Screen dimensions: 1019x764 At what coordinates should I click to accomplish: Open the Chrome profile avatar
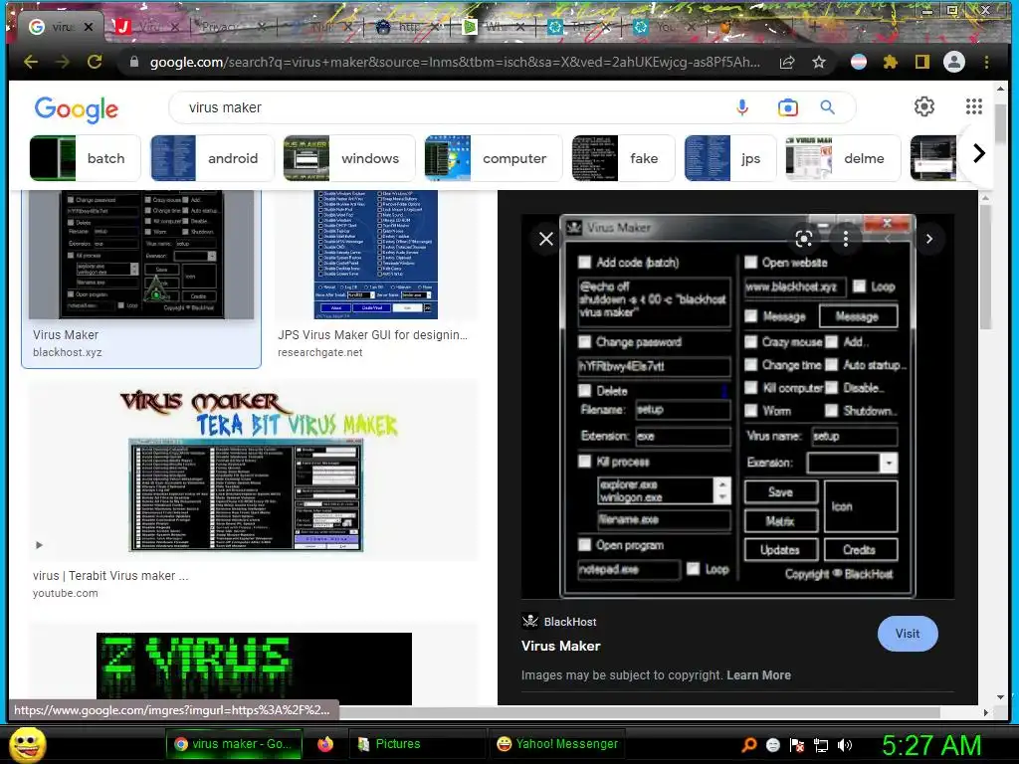(x=954, y=63)
